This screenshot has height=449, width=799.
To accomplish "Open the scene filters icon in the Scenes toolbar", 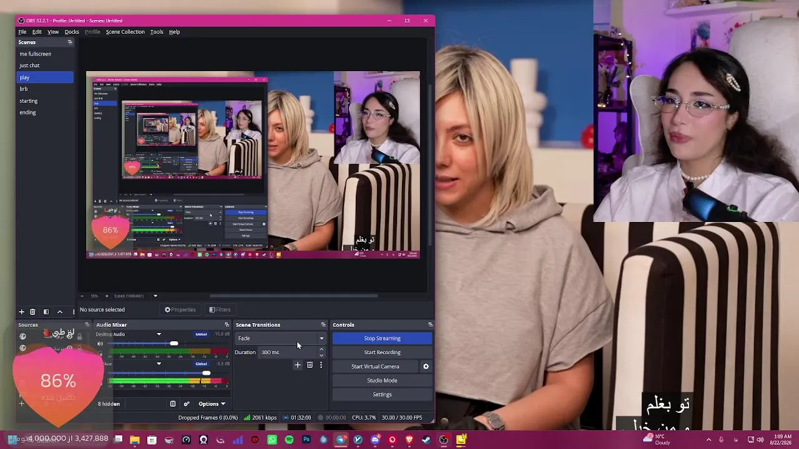I will (46, 311).
